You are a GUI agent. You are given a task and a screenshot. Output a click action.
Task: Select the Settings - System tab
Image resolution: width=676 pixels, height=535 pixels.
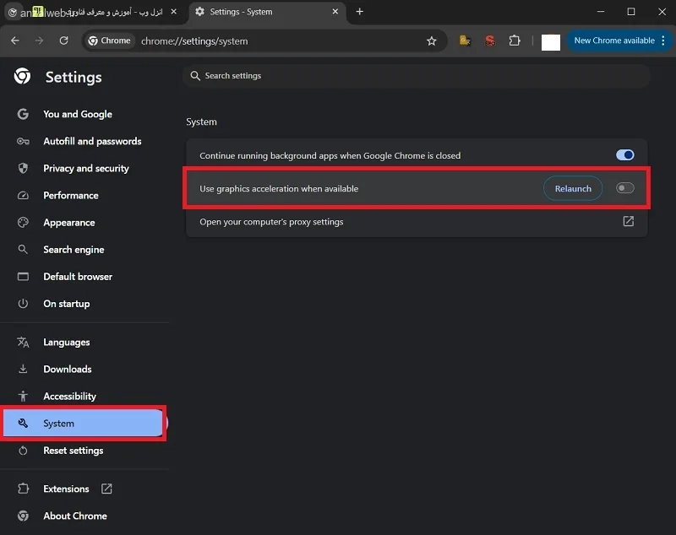(x=266, y=12)
